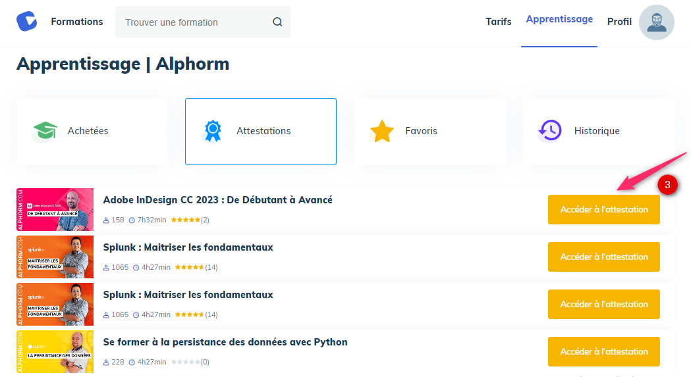
Task: Access attestation for Adobe InDesign CC 2023
Action: [604, 210]
